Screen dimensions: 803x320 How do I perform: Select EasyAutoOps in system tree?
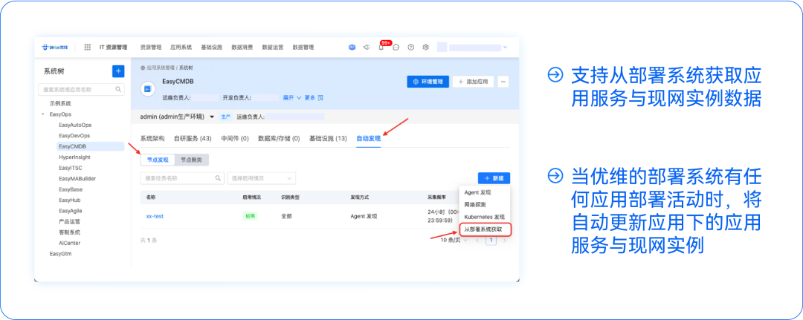click(75, 125)
